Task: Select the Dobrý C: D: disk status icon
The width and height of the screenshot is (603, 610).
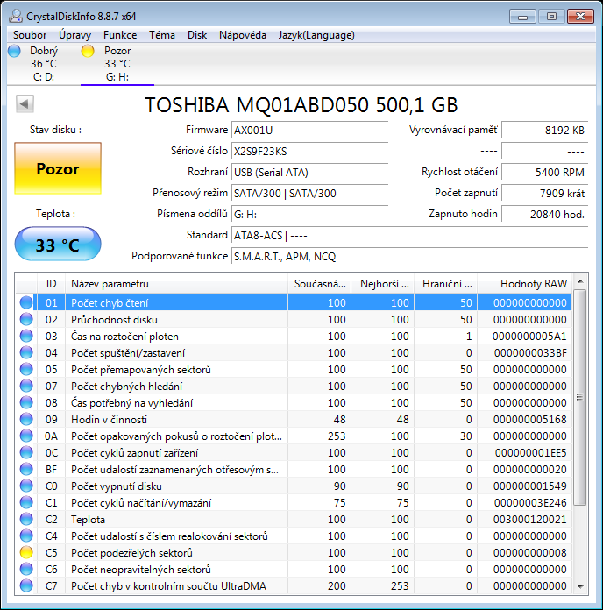Action: pyautogui.click(x=14, y=51)
